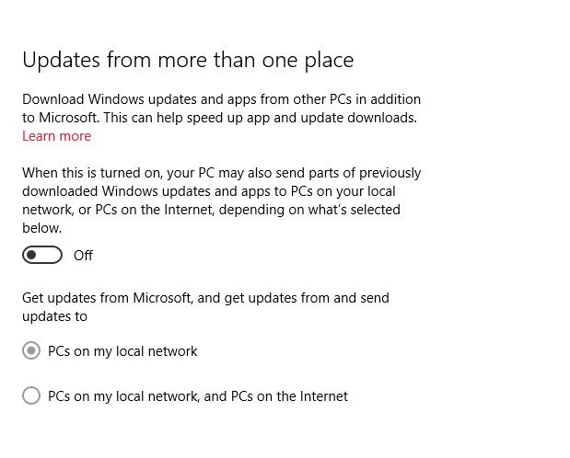Click the "Download Windows updates and apps" paragraph

tap(221, 98)
